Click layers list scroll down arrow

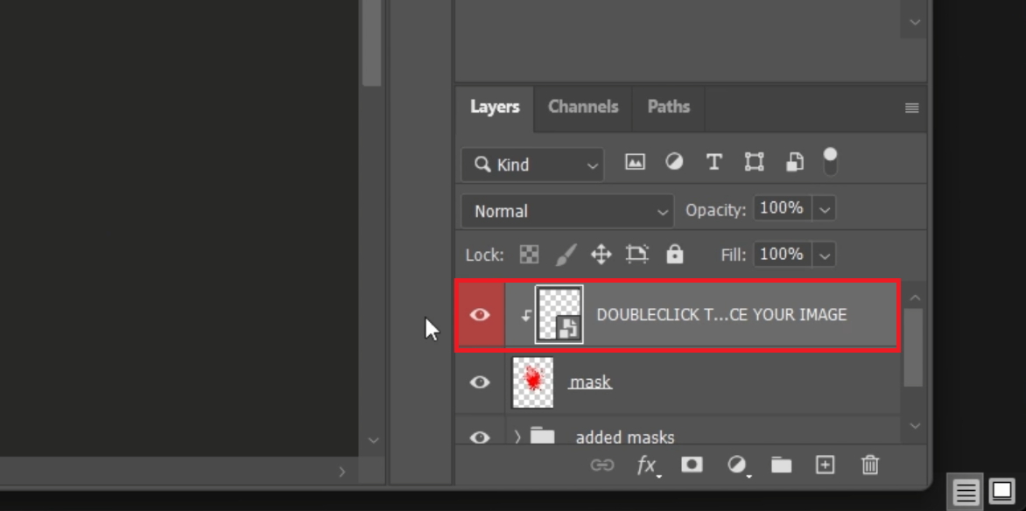click(x=915, y=426)
